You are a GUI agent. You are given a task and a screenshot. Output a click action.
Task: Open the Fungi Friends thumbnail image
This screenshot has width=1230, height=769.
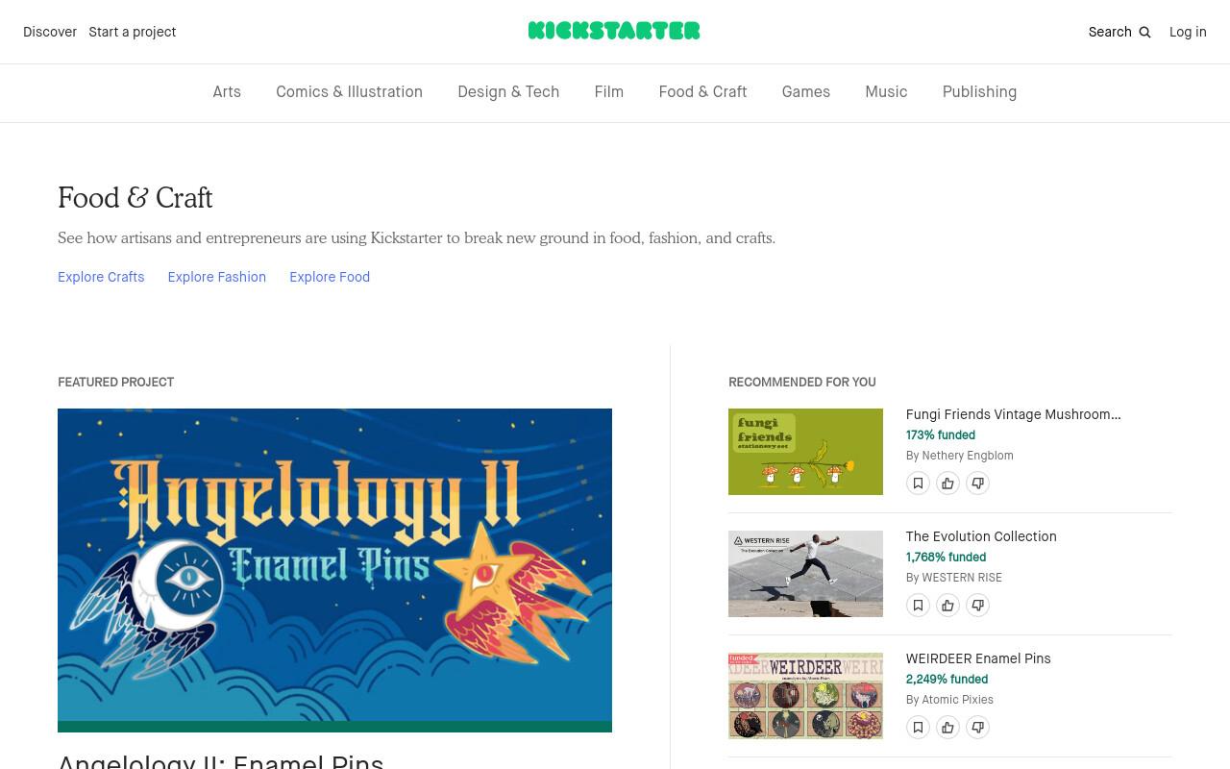point(805,452)
